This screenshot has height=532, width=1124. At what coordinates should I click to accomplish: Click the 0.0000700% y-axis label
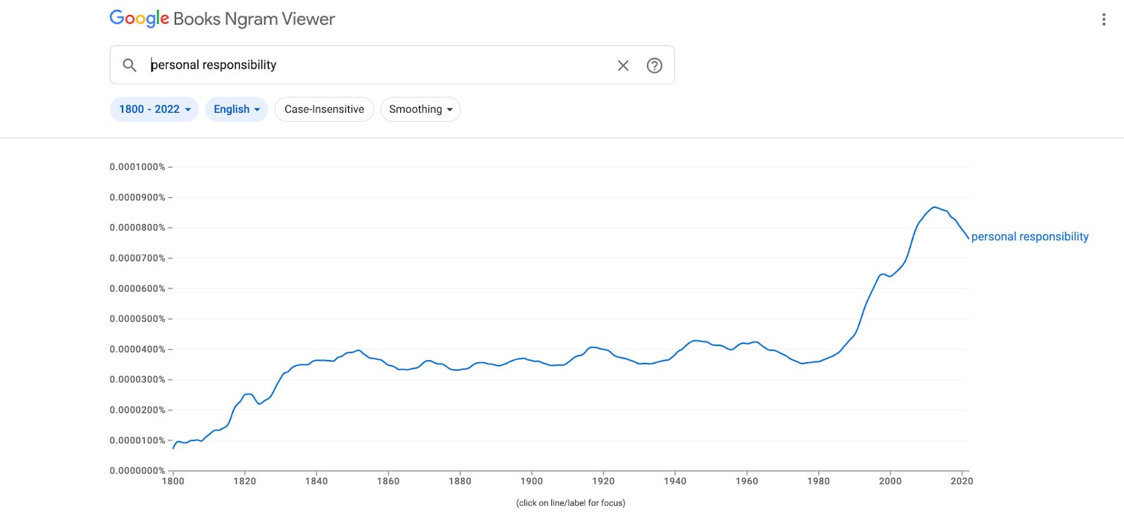point(137,258)
